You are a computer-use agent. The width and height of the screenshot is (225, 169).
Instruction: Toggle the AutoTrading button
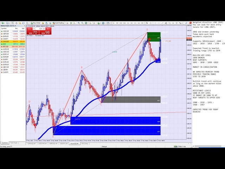coord(58,23)
